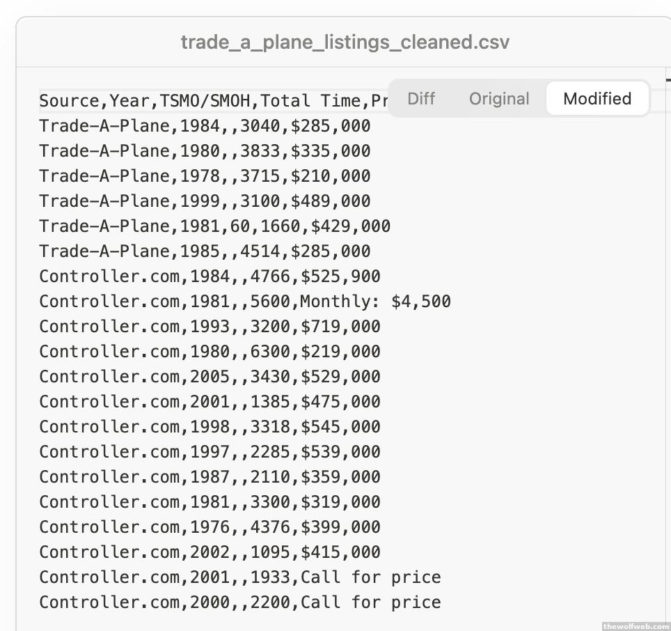Click the Trade-A-Plane 1981 row priced $429,000
Screen dimensions: 671x631
point(214,226)
